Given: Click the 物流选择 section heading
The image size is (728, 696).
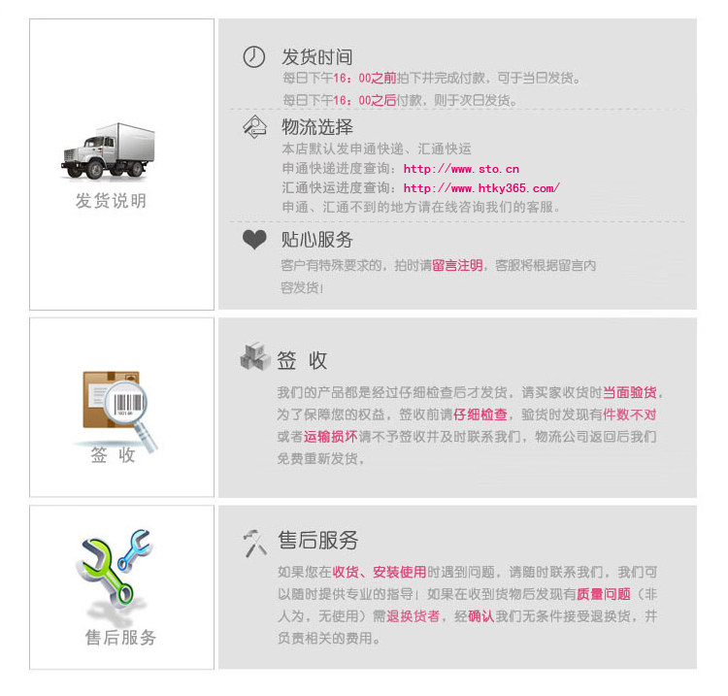Looking at the screenshot, I should 317,127.
